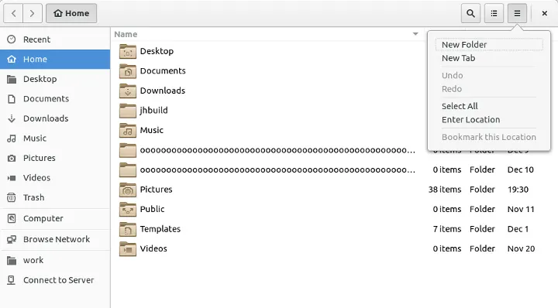Select the Music folder icon in list
This screenshot has width=558, height=308.
point(128,130)
